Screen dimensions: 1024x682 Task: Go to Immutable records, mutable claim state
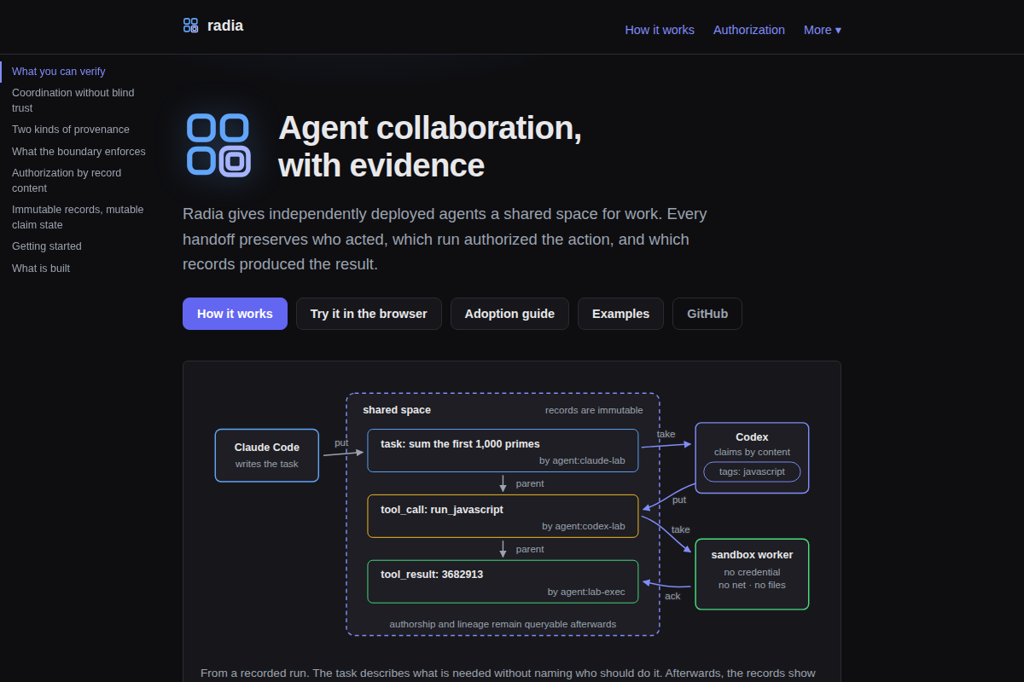(78, 217)
